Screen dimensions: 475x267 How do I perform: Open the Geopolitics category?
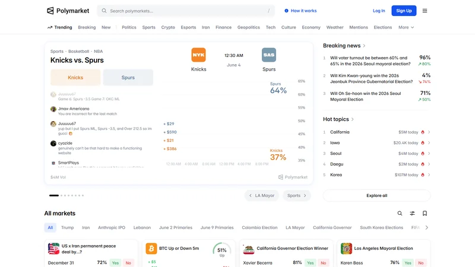(x=248, y=27)
